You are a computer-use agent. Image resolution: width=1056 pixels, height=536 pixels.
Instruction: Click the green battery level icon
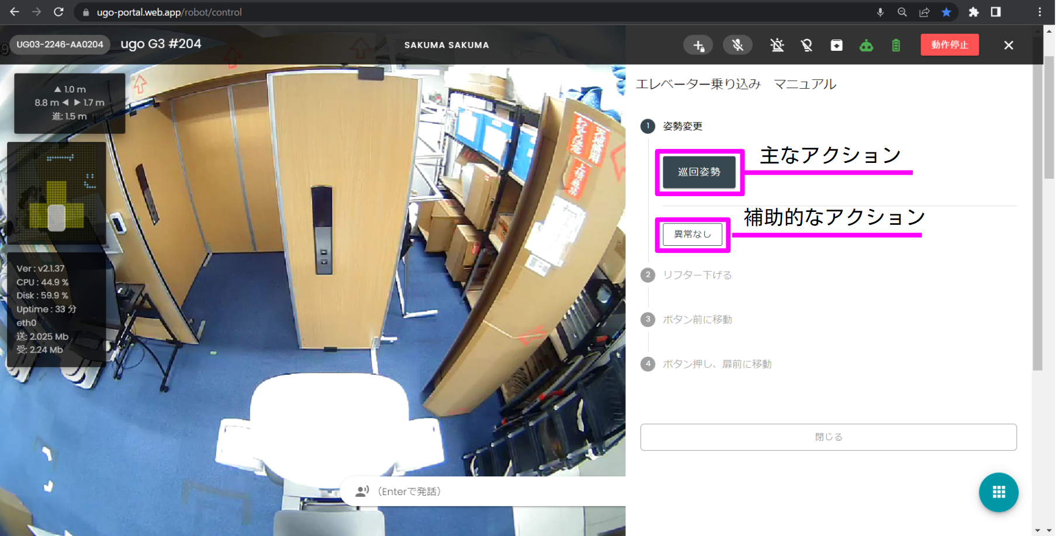896,45
